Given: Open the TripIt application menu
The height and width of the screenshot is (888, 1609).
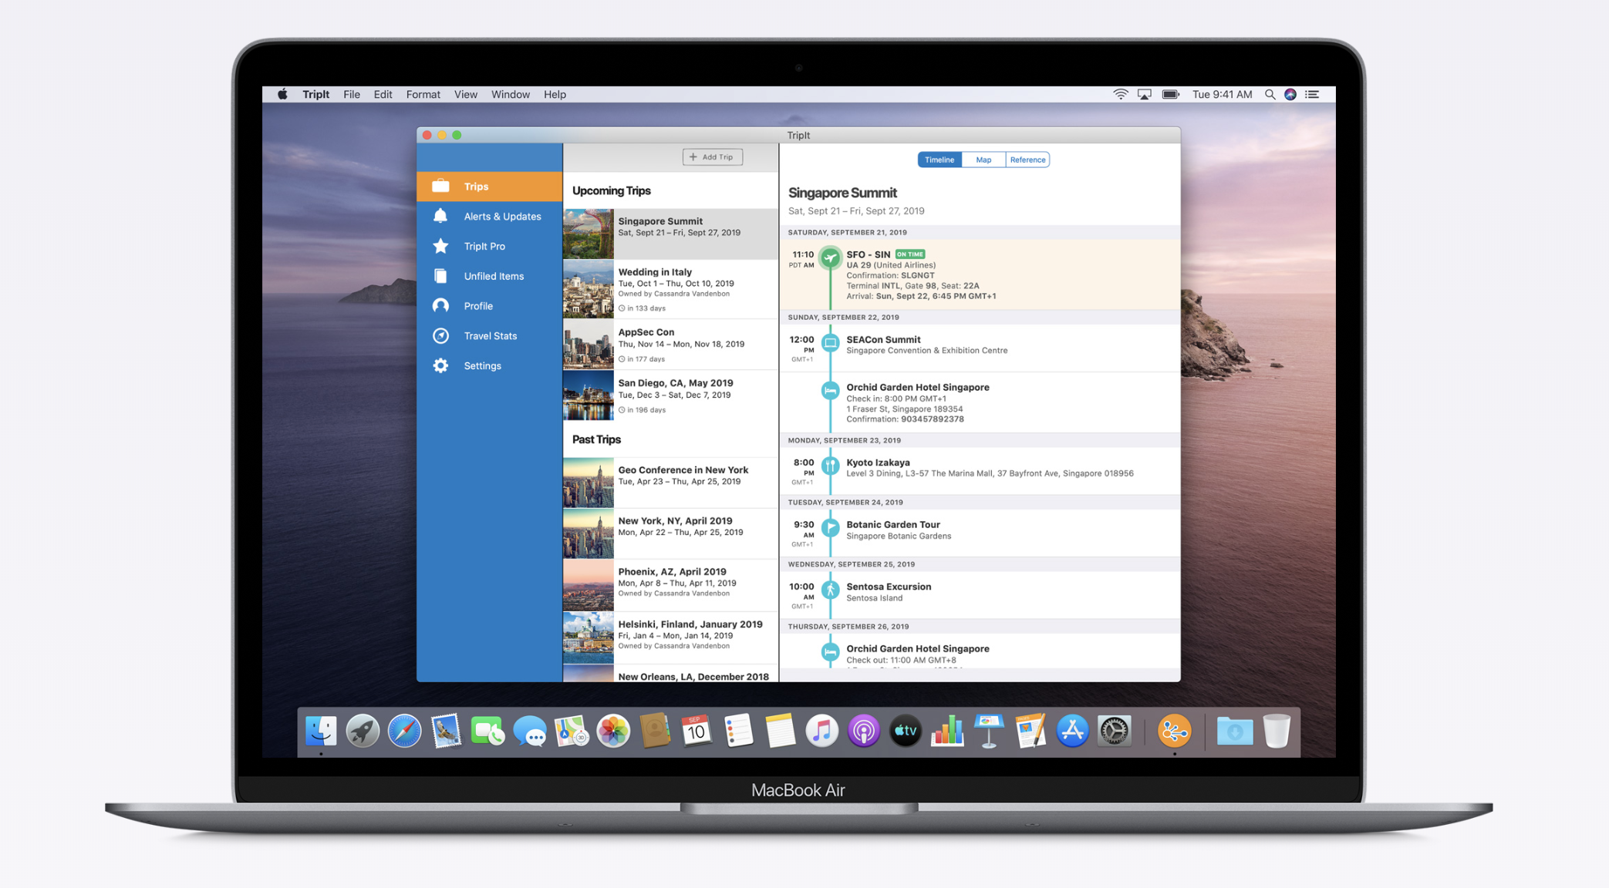Looking at the screenshot, I should click(x=315, y=94).
